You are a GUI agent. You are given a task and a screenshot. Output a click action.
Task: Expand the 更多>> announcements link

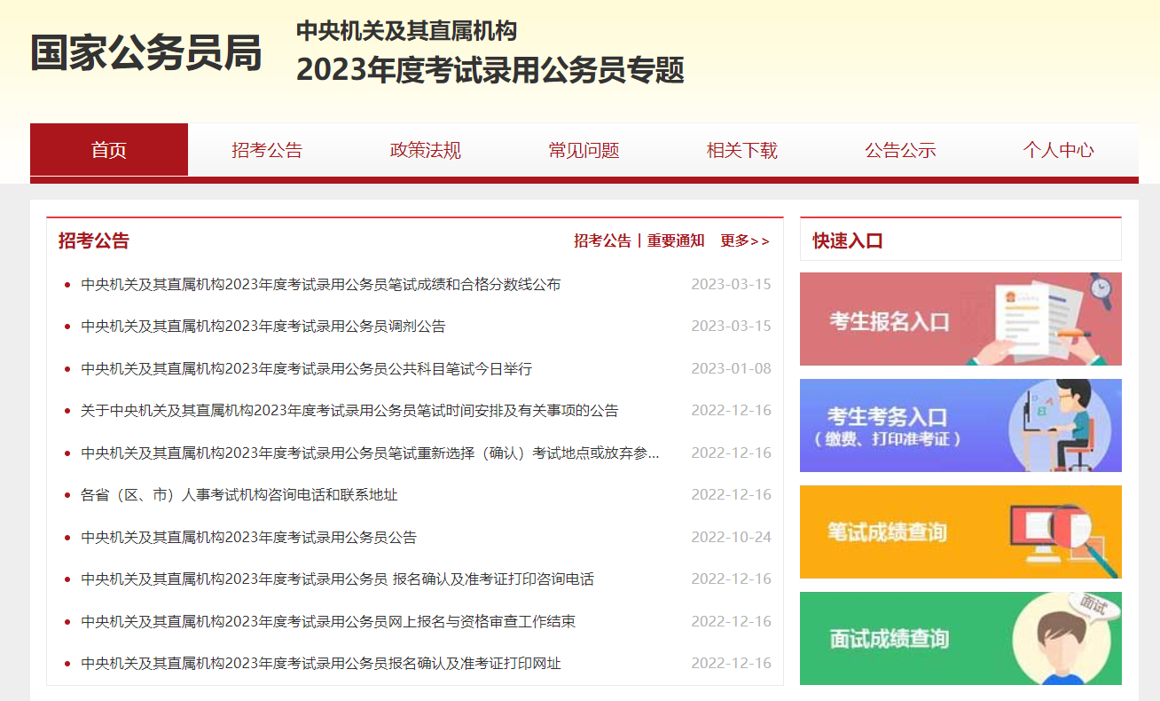(745, 240)
